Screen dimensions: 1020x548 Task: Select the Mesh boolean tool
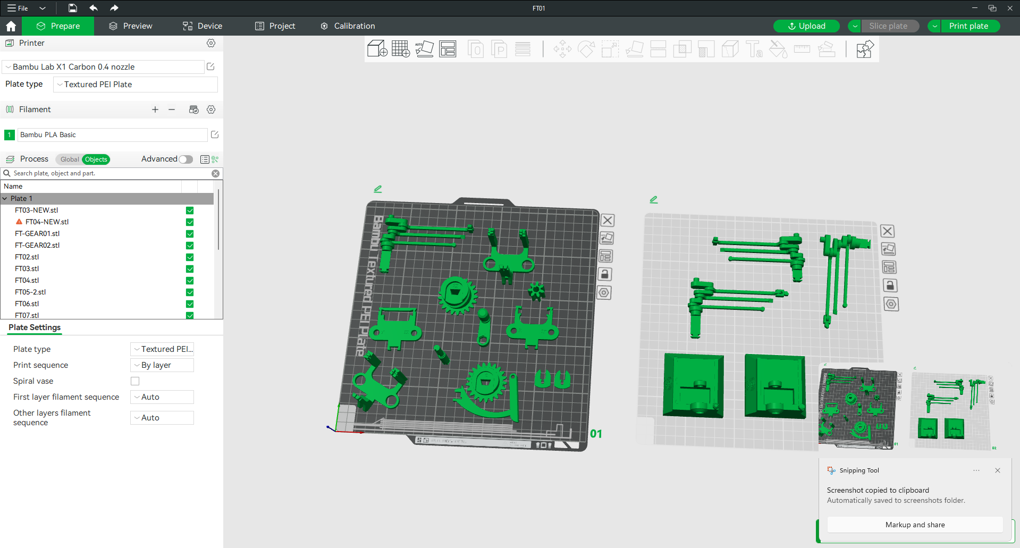pos(682,49)
